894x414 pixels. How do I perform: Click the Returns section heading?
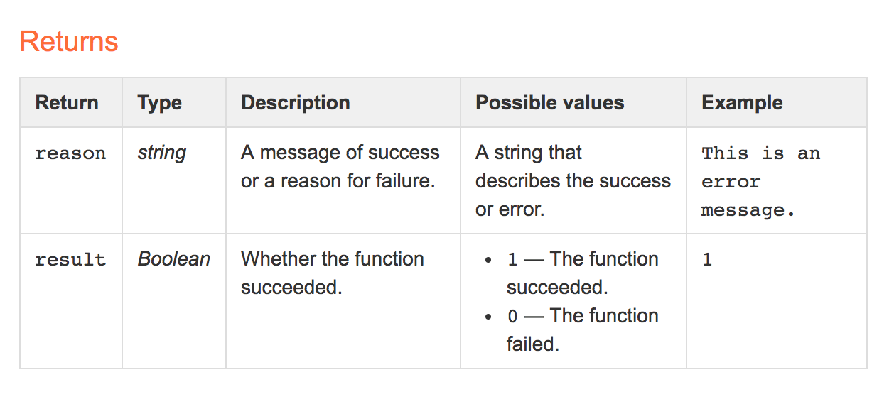coord(69,41)
